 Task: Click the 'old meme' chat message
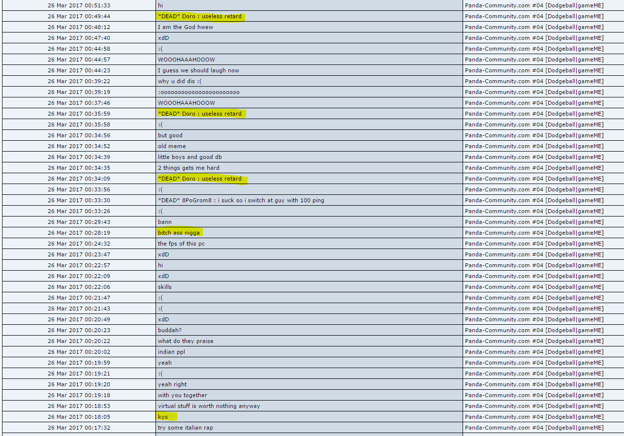click(x=172, y=146)
